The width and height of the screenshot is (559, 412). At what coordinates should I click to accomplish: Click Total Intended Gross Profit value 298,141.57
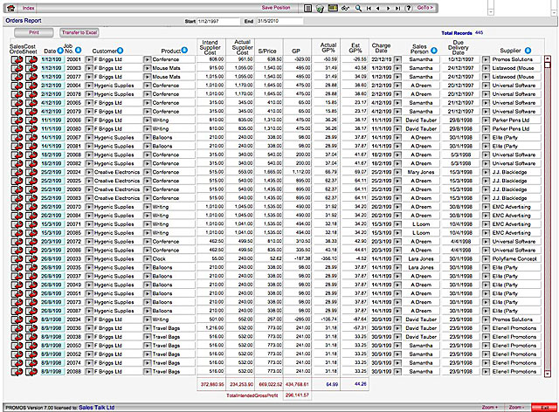coord(297,395)
